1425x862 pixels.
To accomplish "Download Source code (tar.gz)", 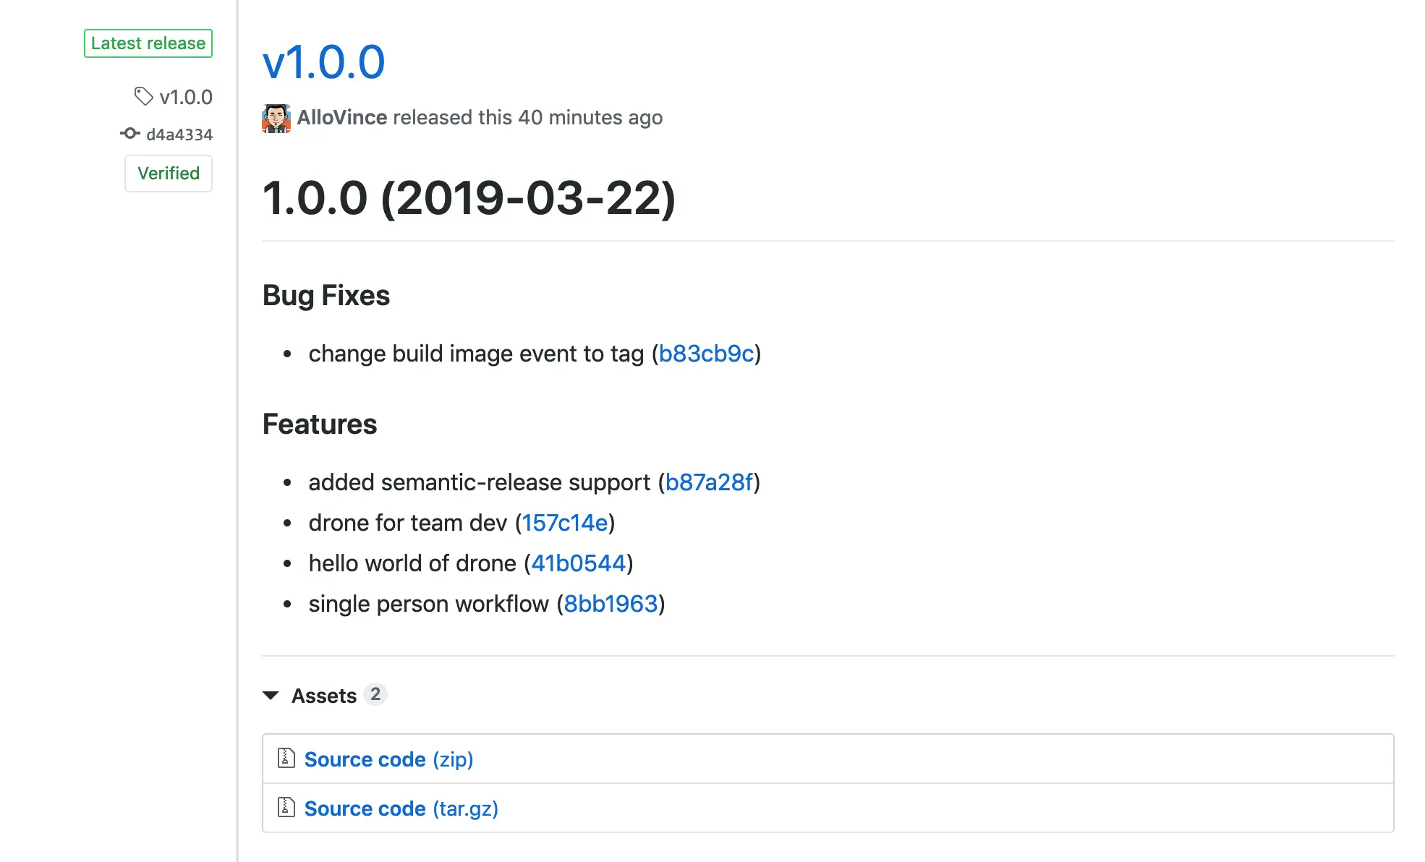I will [x=401, y=808].
